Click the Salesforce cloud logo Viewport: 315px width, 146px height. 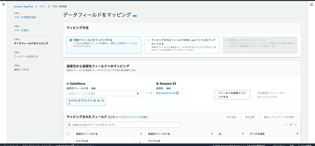[x=68, y=83]
